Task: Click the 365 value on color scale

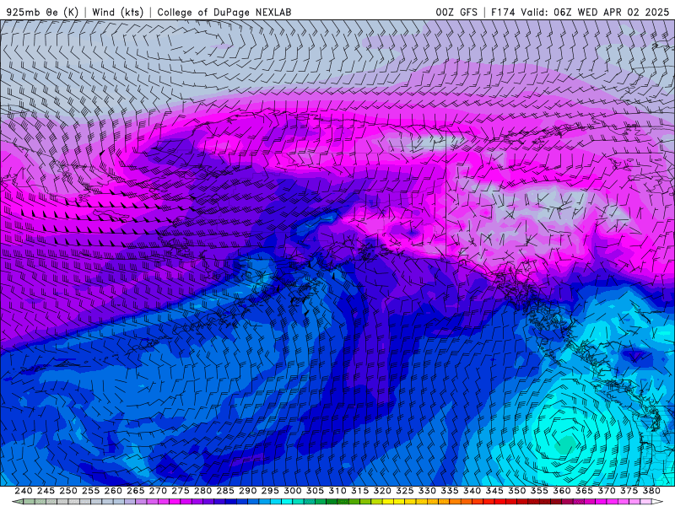Action: [584, 491]
